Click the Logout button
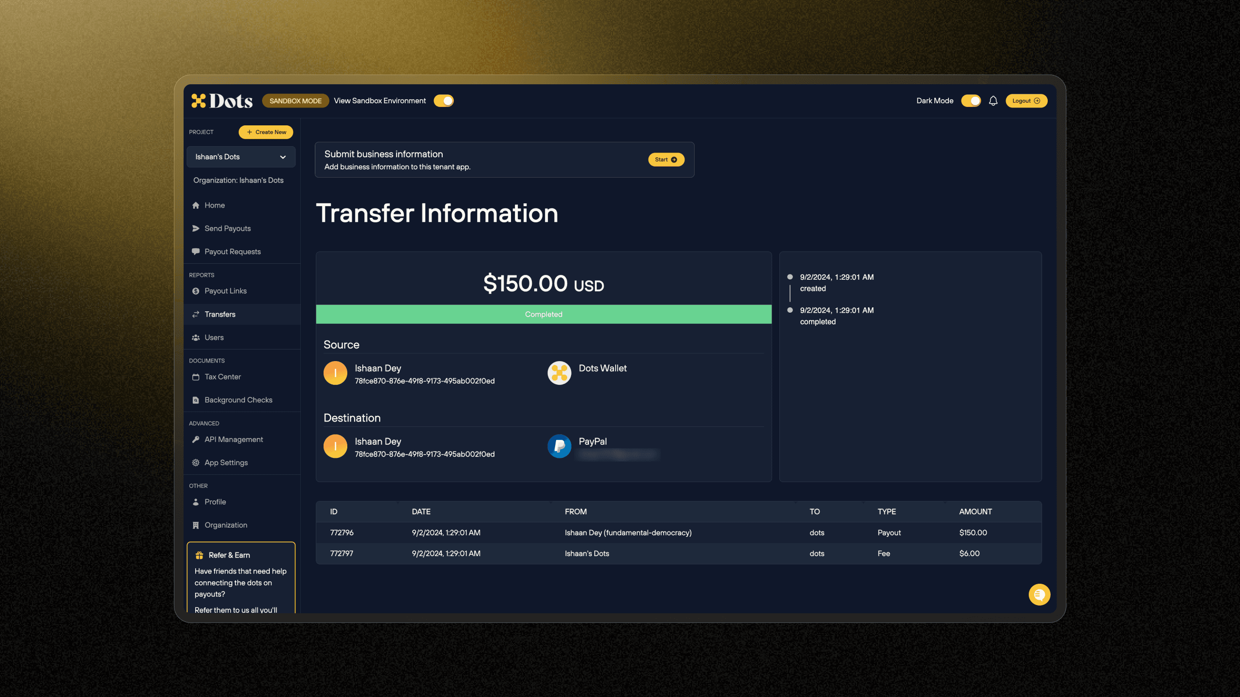Viewport: 1240px width, 697px height. click(x=1026, y=100)
